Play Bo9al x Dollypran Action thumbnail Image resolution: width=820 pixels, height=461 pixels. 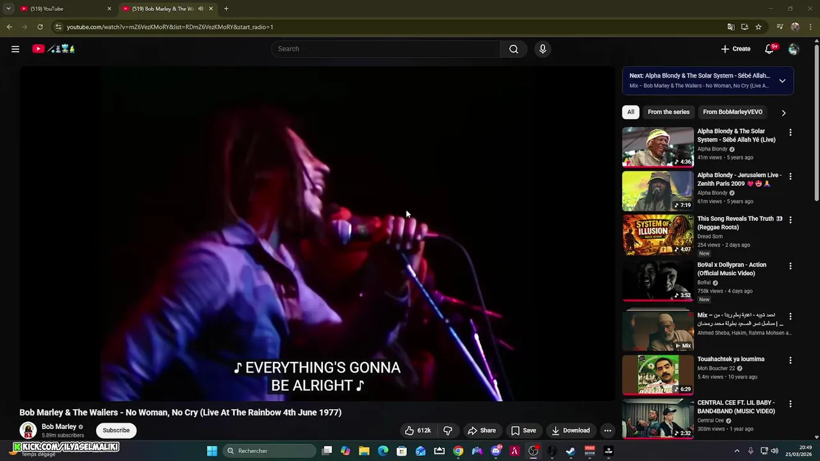coord(658,280)
